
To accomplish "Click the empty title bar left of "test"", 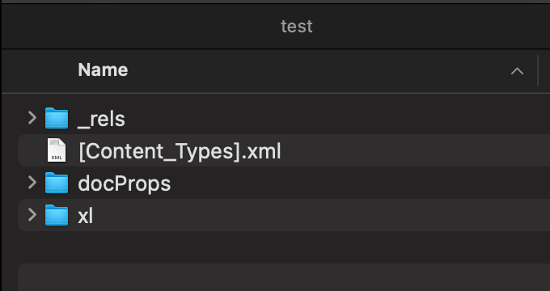I will [140, 27].
